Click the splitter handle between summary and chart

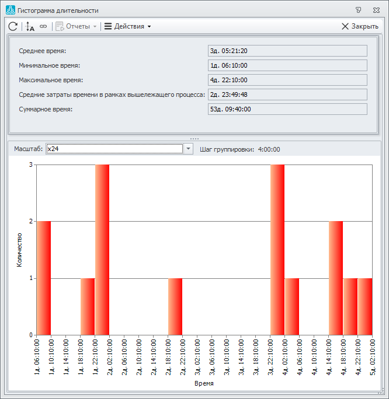pyautogui.click(x=194, y=138)
